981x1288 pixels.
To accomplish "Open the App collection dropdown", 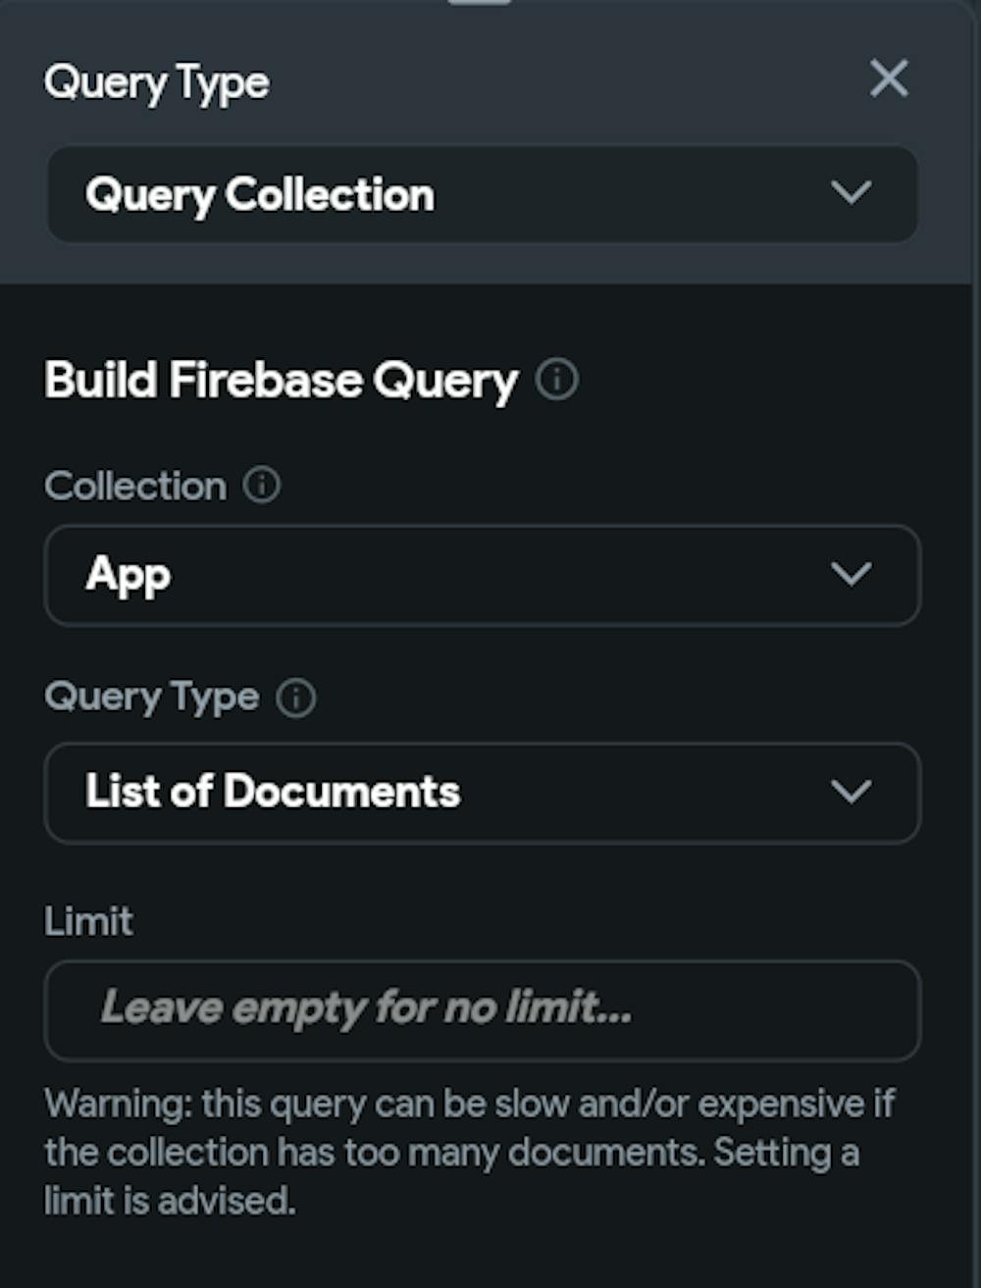I will [x=481, y=575].
